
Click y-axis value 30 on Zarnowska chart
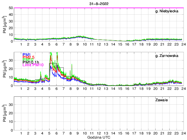point(10,60)
